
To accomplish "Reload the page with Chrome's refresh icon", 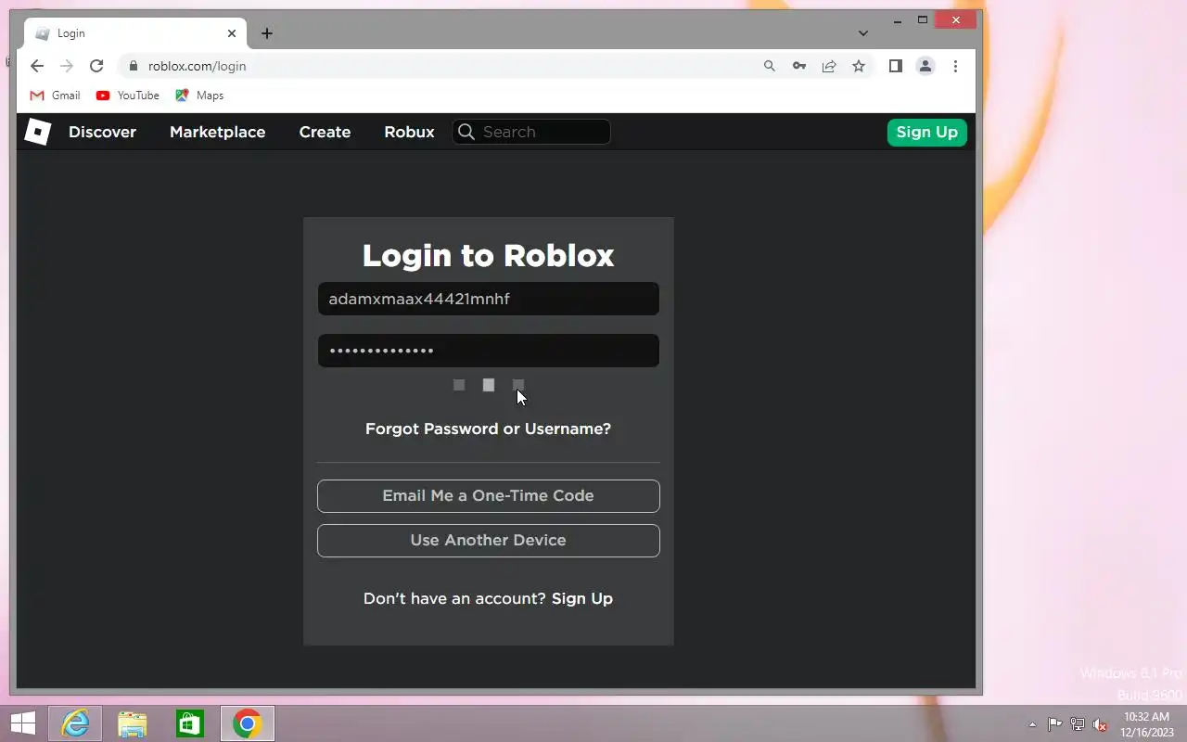I will pos(96,66).
